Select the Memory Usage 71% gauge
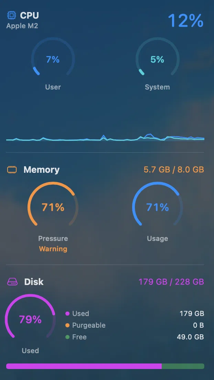The height and width of the screenshot is (380, 214). (157, 207)
